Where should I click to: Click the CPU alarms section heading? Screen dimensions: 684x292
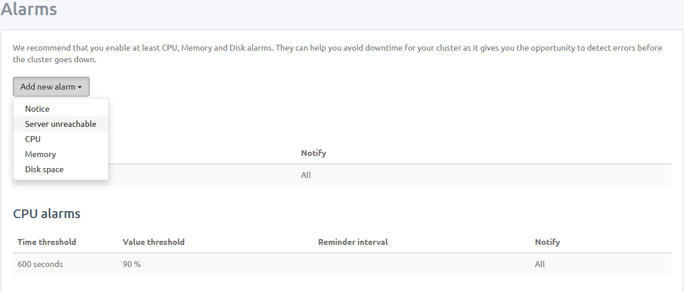pyautogui.click(x=47, y=213)
